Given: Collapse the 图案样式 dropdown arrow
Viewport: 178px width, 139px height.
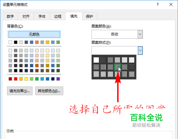Looking at the screenshot, I should (140, 51).
